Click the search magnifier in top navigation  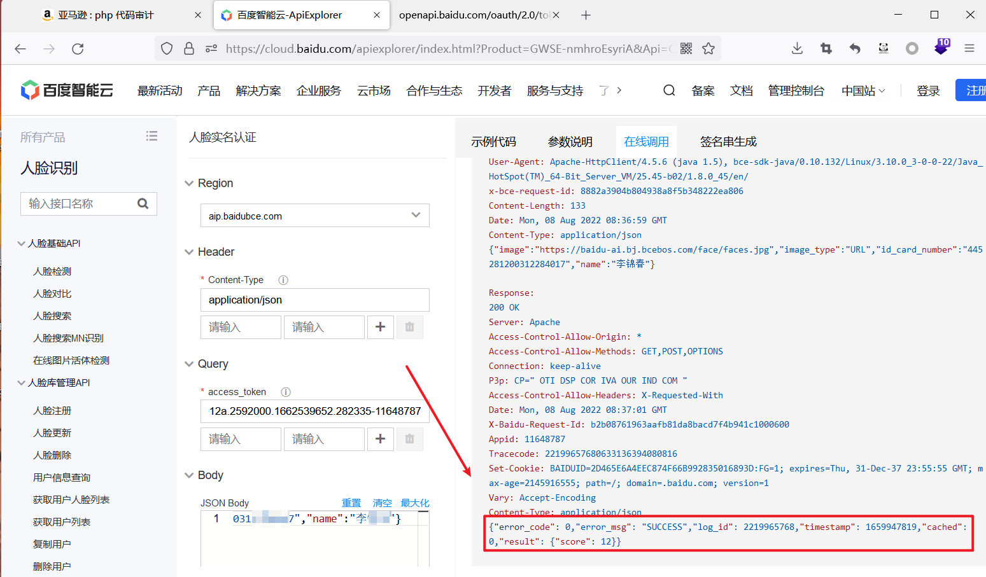669,90
